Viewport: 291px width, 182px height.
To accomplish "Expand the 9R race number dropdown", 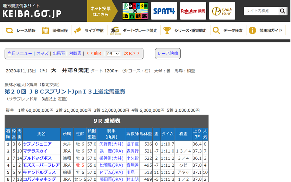I will pyautogui.click(x=113, y=54).
